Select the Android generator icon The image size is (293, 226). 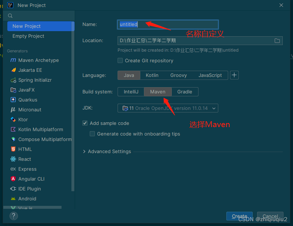tap(13, 199)
